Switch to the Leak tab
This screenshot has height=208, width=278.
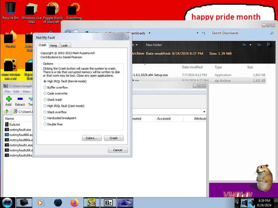(x=65, y=45)
